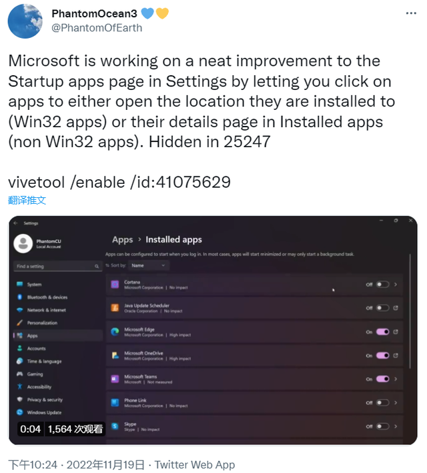The width and height of the screenshot is (427, 473).
Task: Click the Microsoft OneDrive icon
Action: pos(115,355)
